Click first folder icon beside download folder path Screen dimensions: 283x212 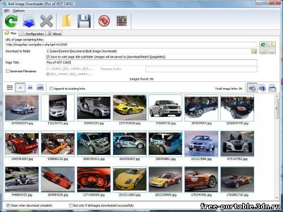(254, 51)
